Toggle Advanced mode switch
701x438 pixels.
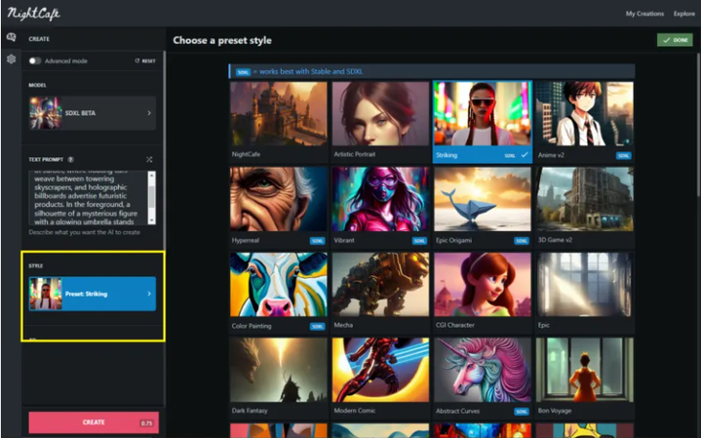35,60
